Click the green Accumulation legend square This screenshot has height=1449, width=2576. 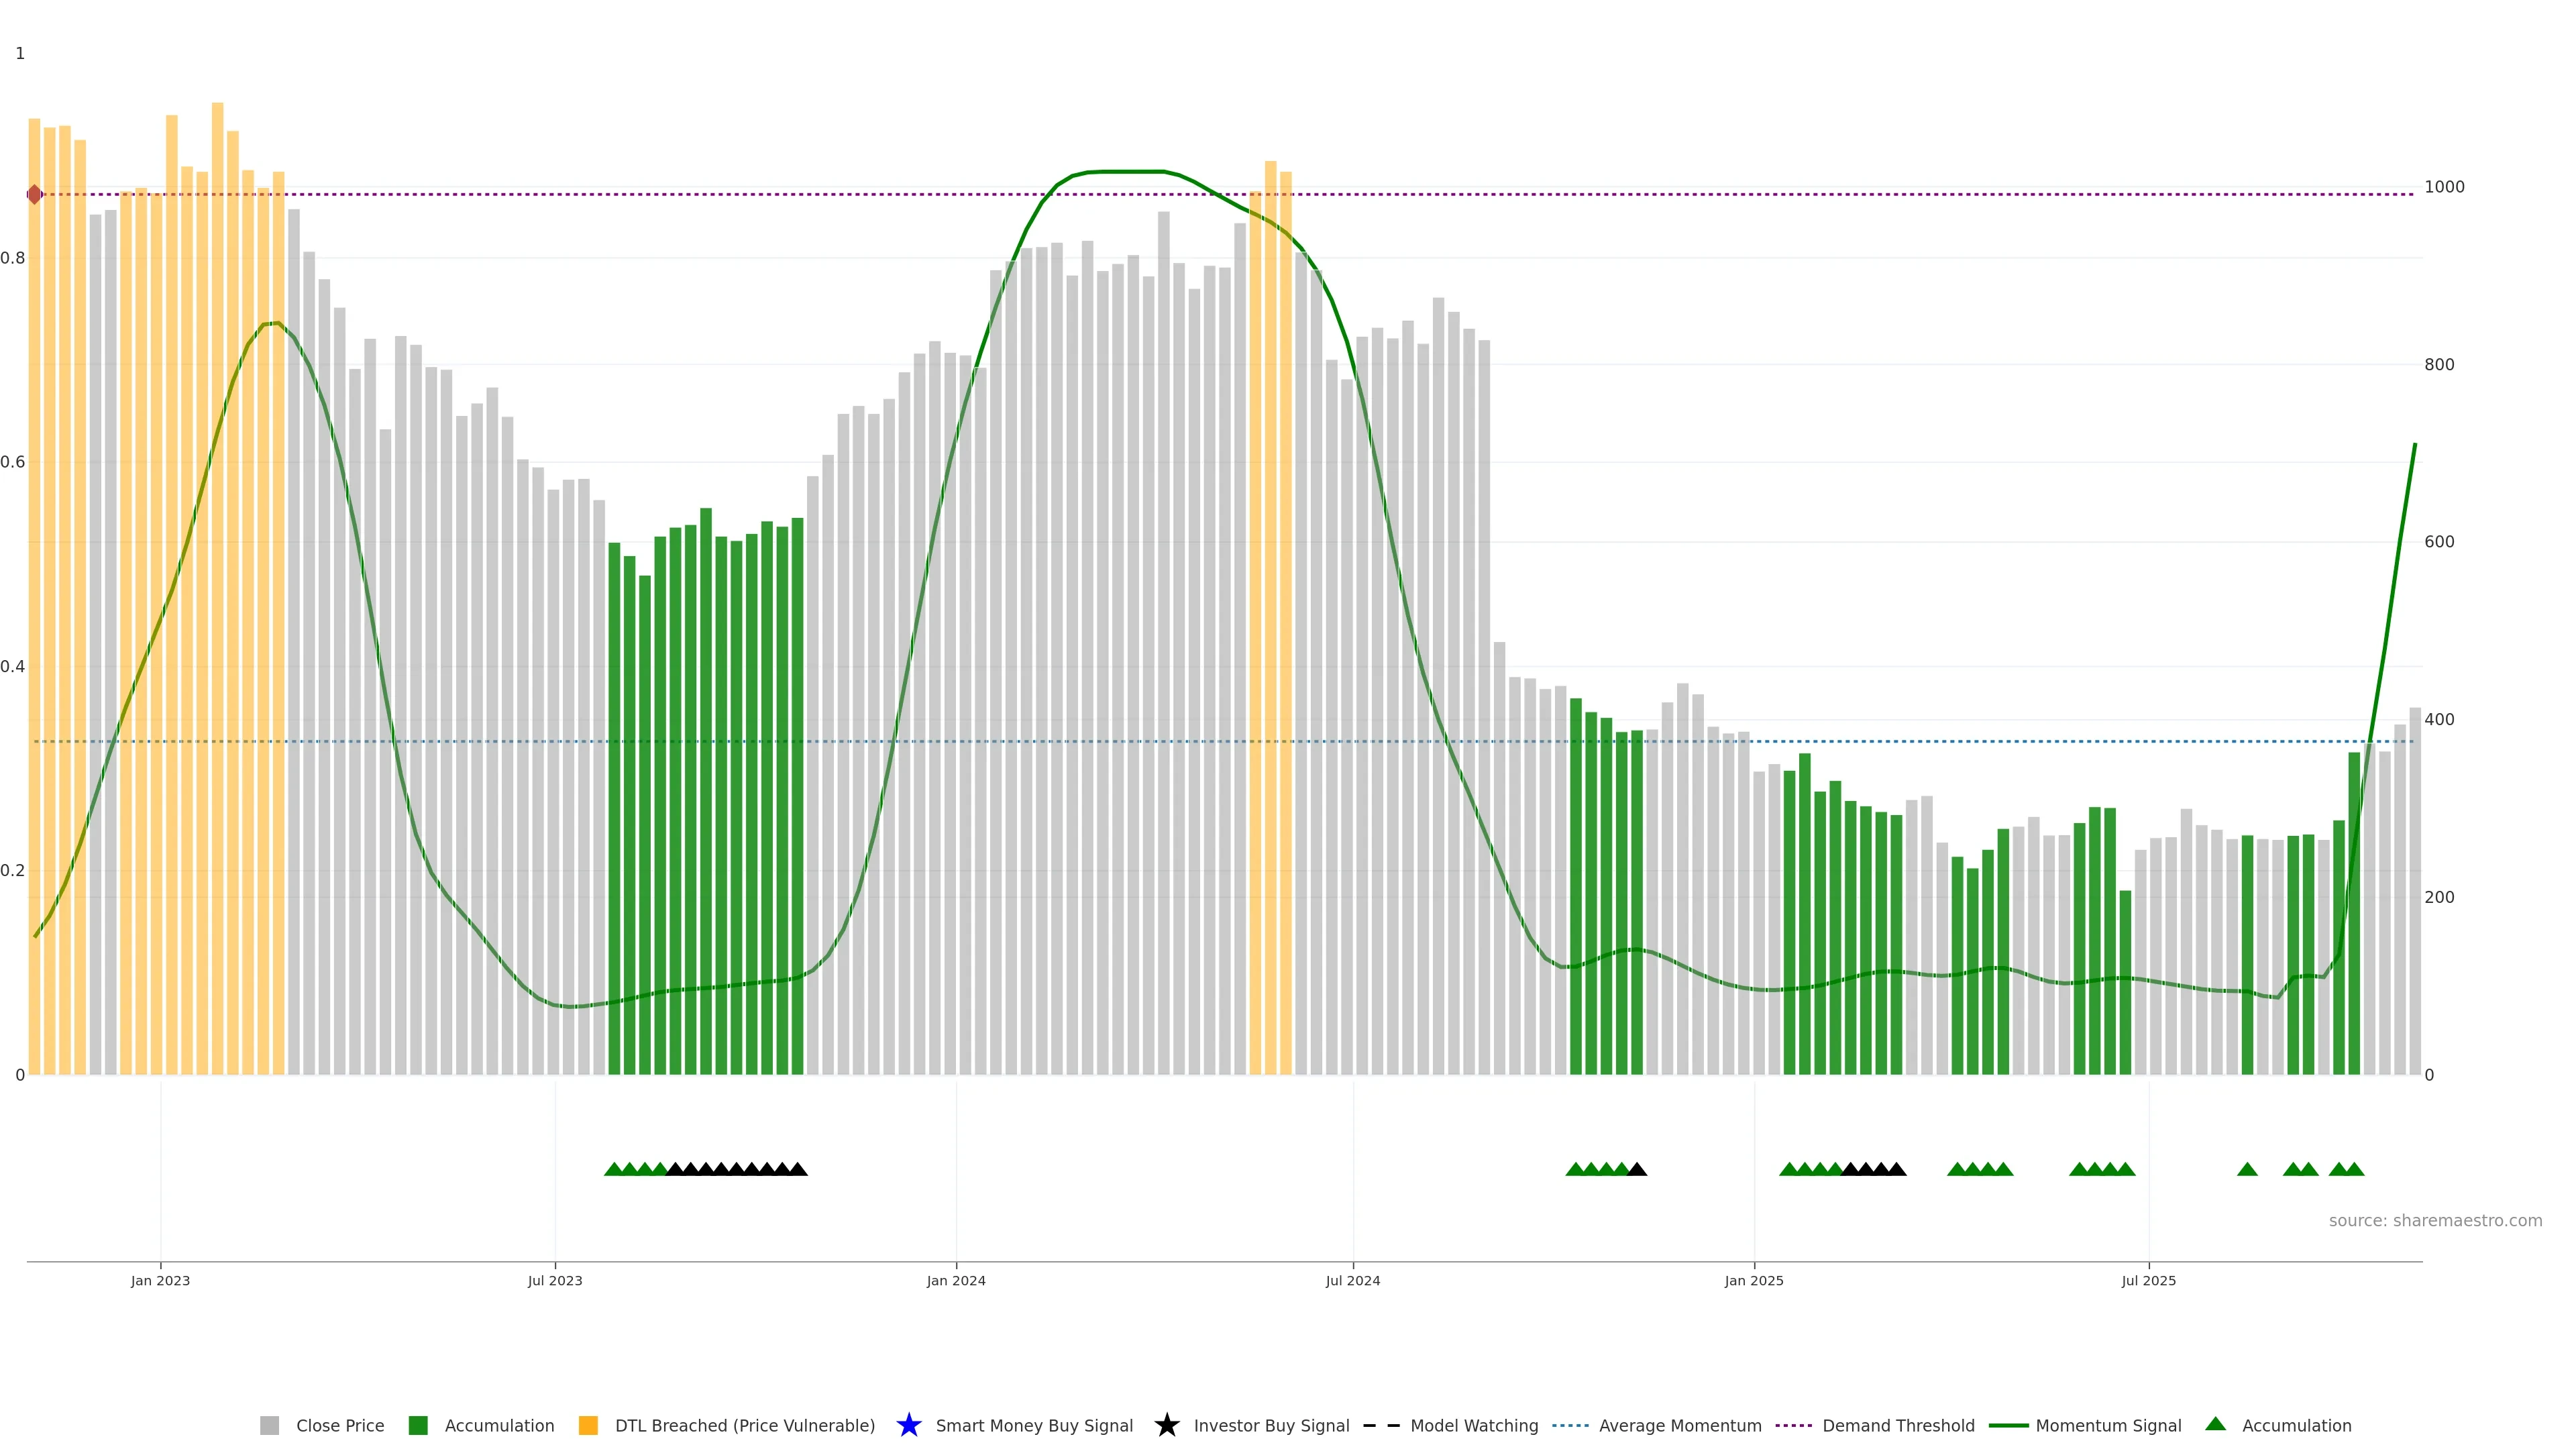point(418,1425)
